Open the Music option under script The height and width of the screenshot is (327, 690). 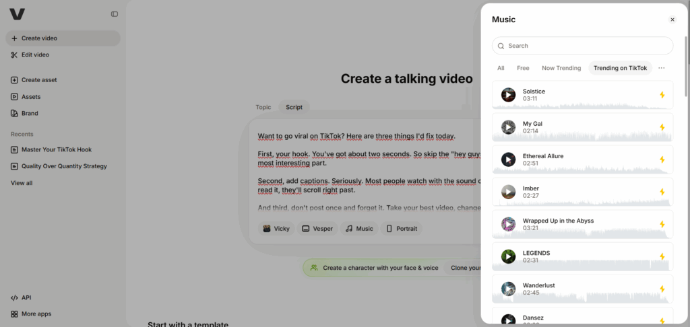pyautogui.click(x=359, y=229)
